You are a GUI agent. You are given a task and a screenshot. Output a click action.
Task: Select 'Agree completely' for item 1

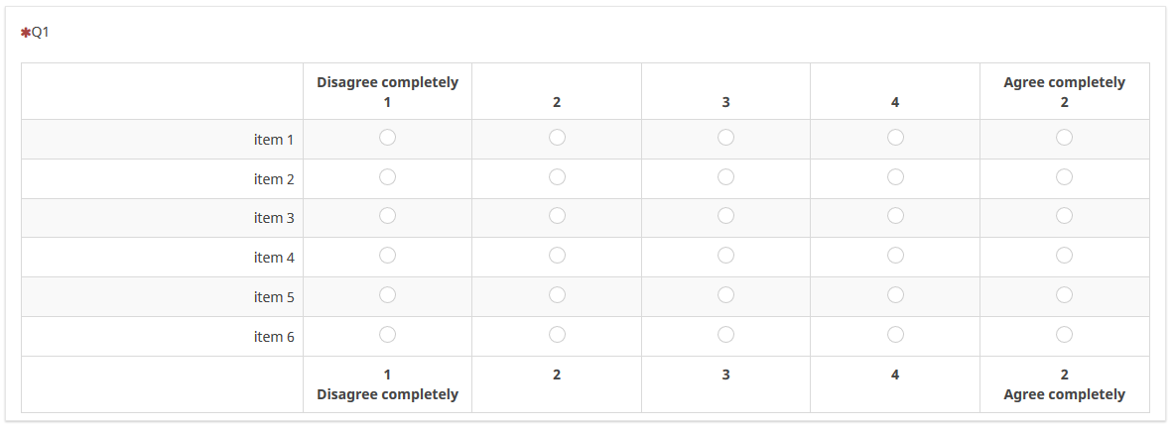click(x=1064, y=138)
